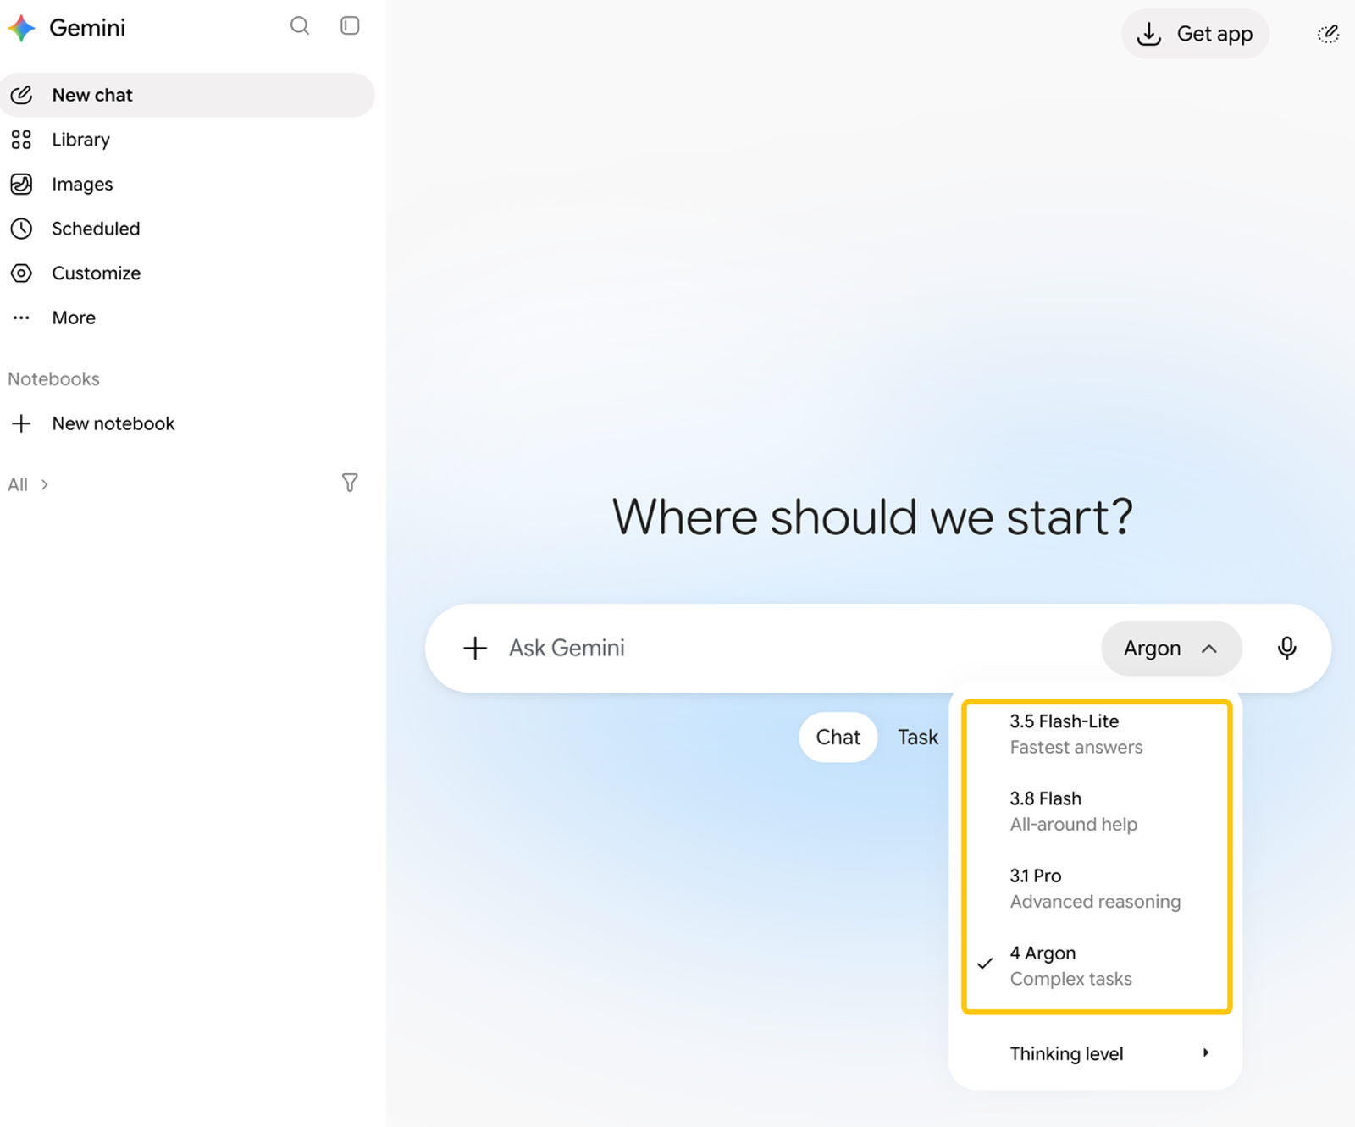Image resolution: width=1355 pixels, height=1127 pixels.
Task: Click the Images sidebar icon
Action: coord(21,184)
